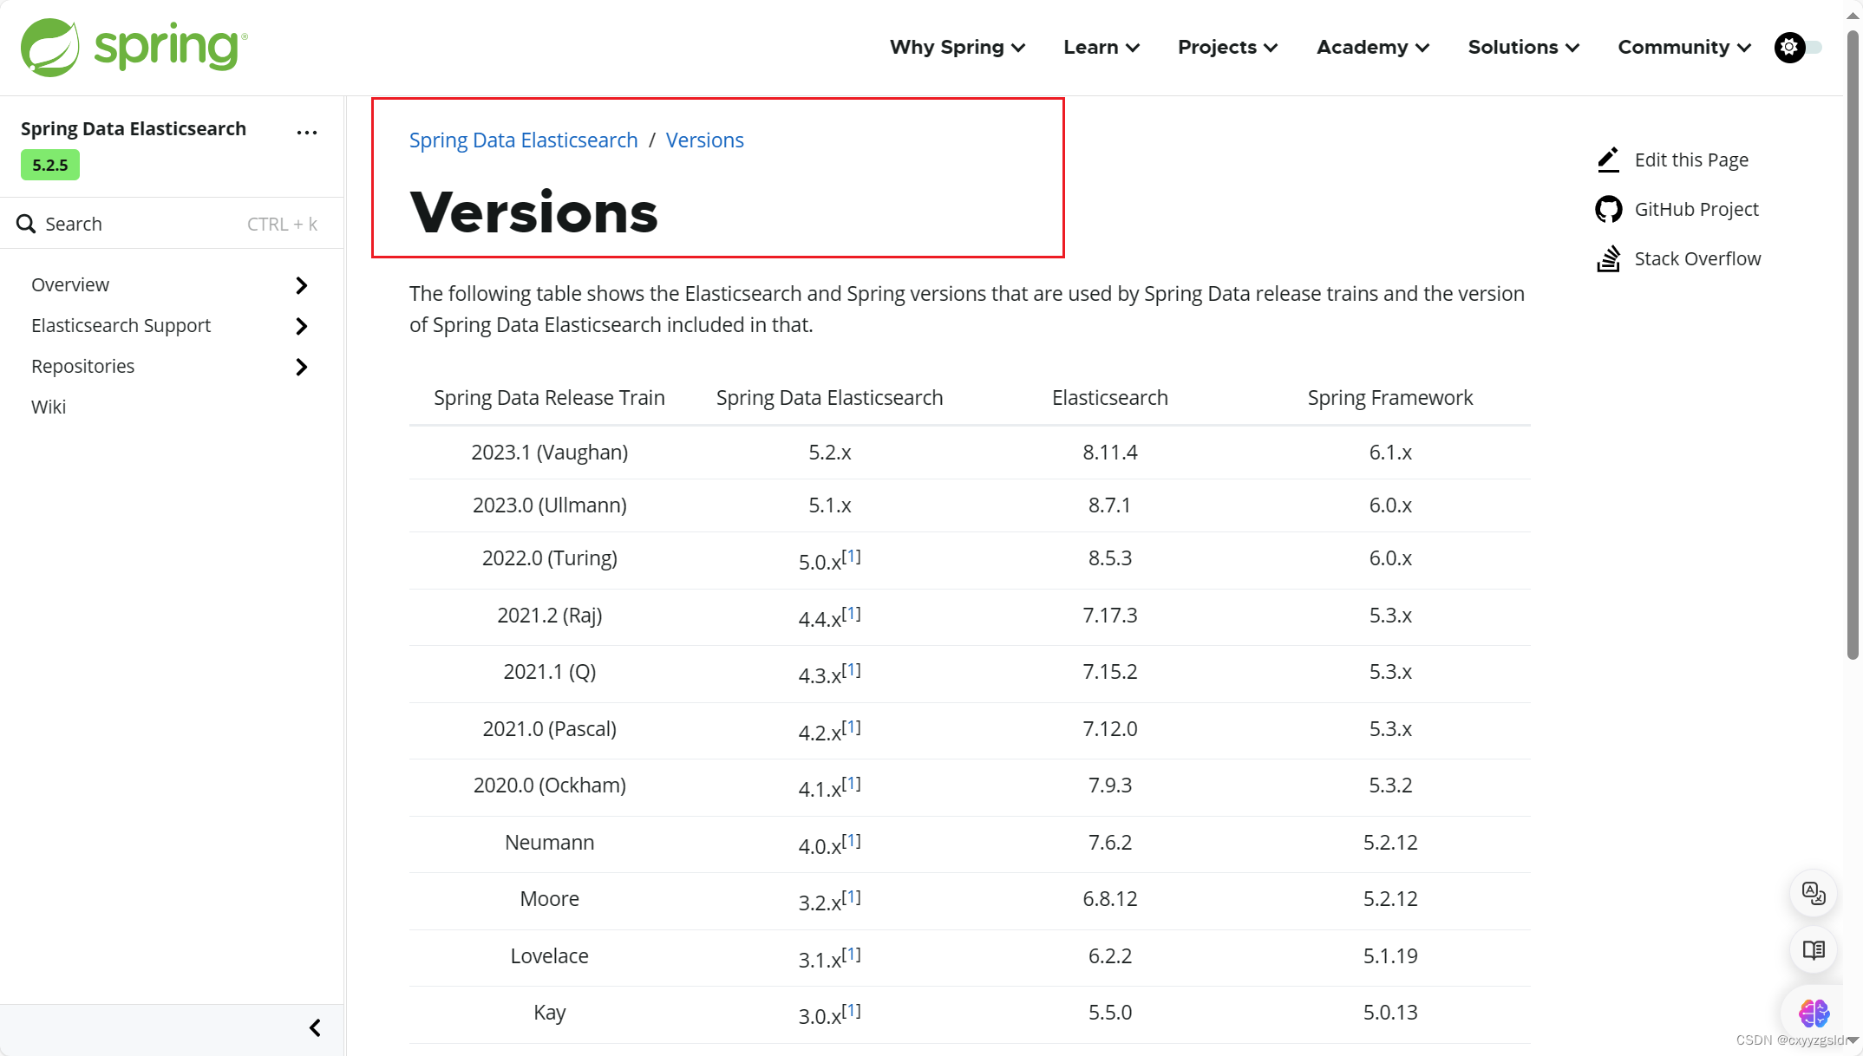The image size is (1863, 1056).
Task: Open the Community menu
Action: pyautogui.click(x=1682, y=48)
